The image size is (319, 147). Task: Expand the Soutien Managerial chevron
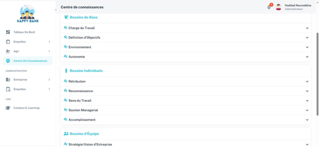click(x=307, y=110)
